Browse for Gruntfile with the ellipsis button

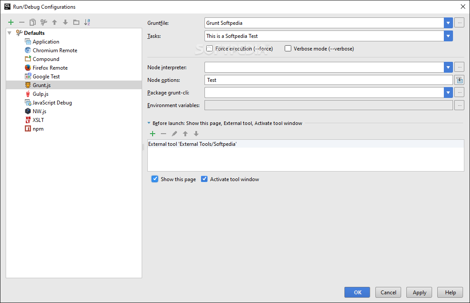(x=459, y=23)
